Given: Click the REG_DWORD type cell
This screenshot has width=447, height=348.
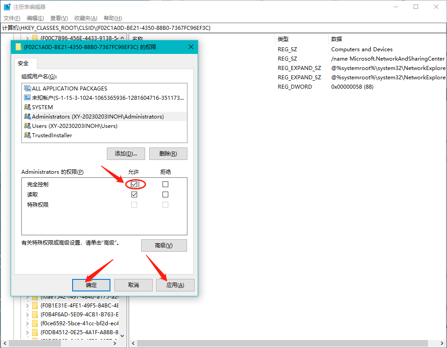Looking at the screenshot, I should 295,87.
